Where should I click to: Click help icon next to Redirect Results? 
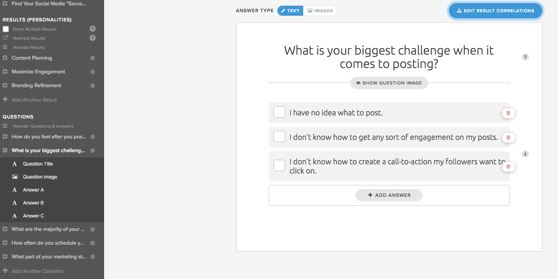coord(92,38)
